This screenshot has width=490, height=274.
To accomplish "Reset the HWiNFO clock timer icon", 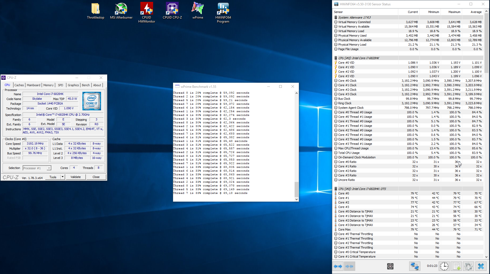I will (444, 266).
